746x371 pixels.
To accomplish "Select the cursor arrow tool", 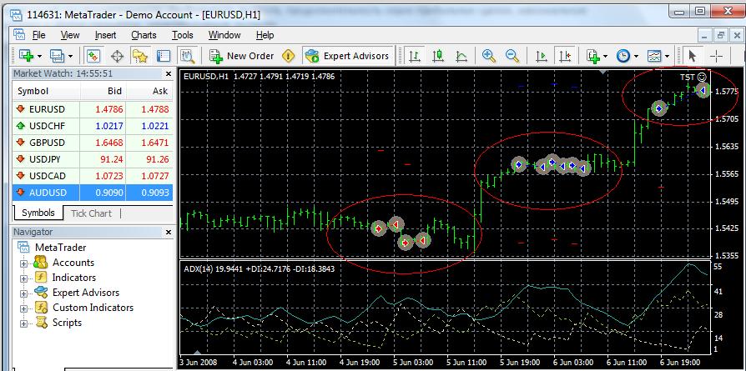I will pos(691,56).
